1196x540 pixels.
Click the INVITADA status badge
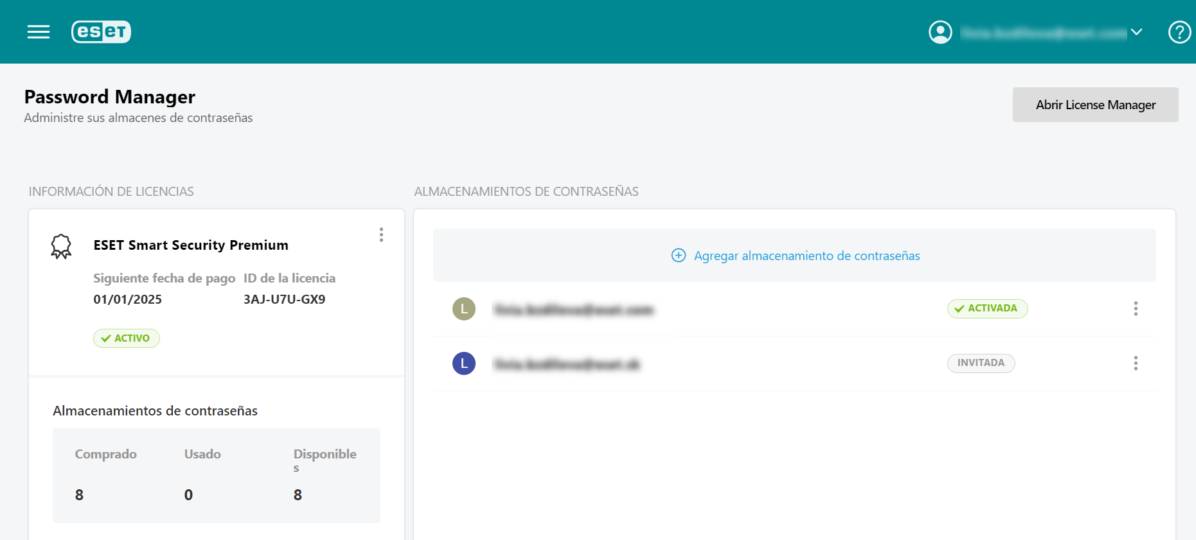coord(981,363)
